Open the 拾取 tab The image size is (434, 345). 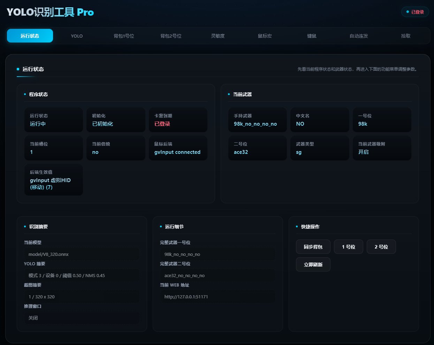point(406,36)
